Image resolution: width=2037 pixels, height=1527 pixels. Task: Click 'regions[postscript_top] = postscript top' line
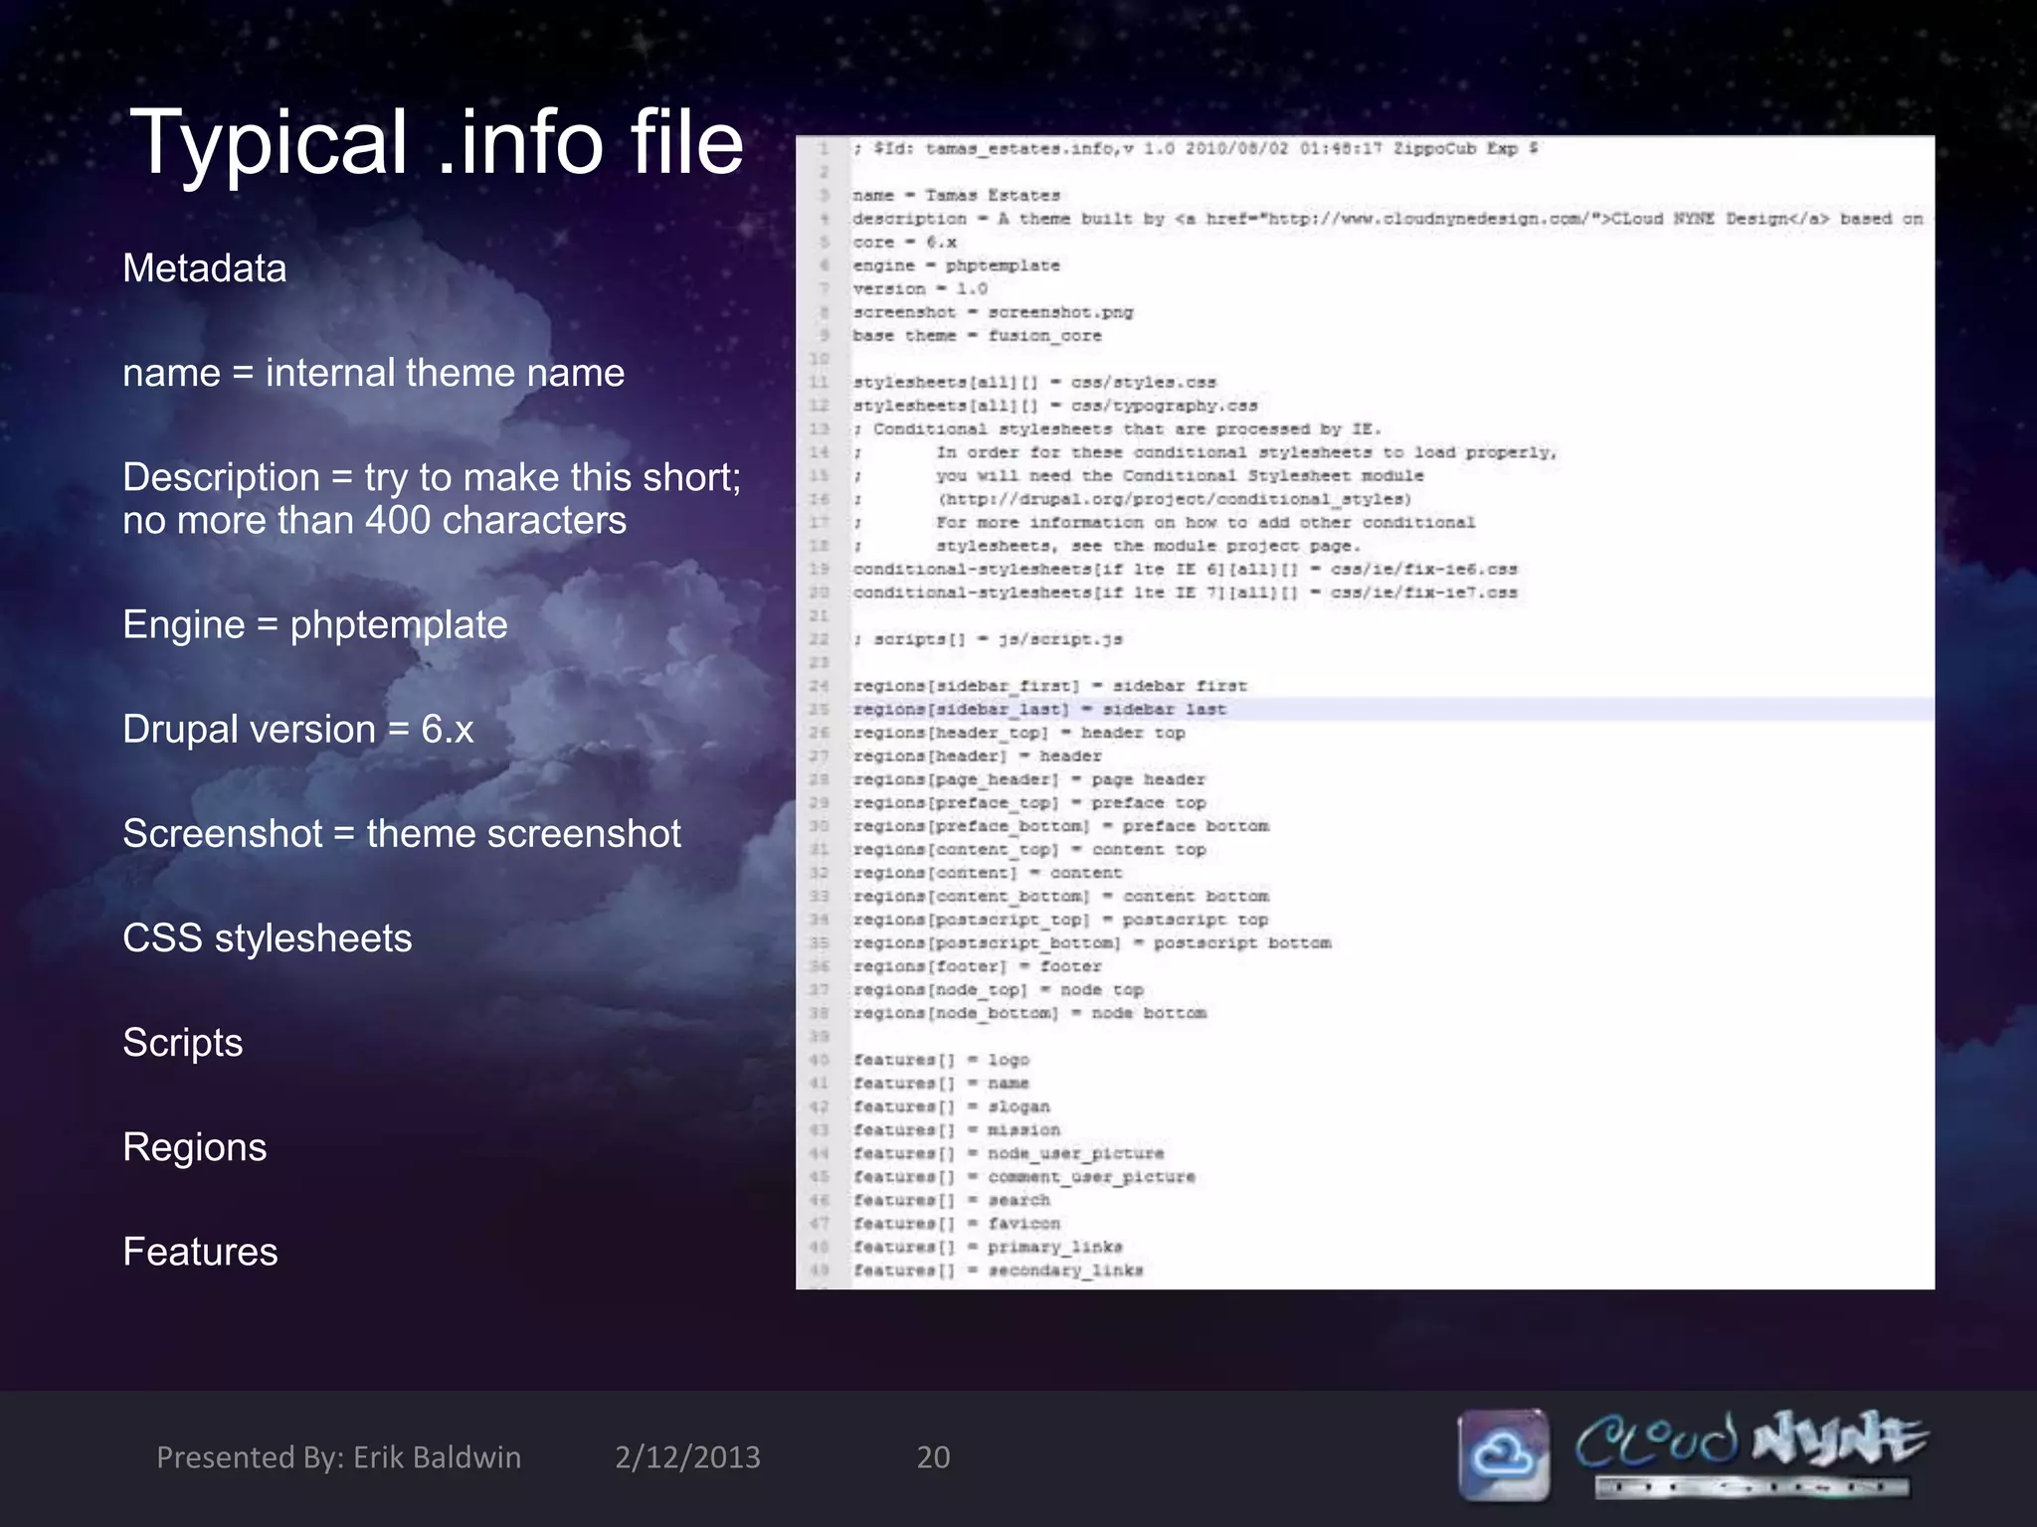pyautogui.click(x=1060, y=920)
